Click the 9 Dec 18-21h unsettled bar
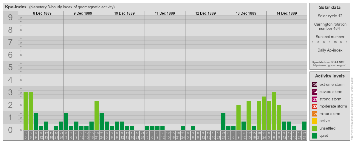The height and width of the screenshot is (143, 353). [x=97, y=115]
